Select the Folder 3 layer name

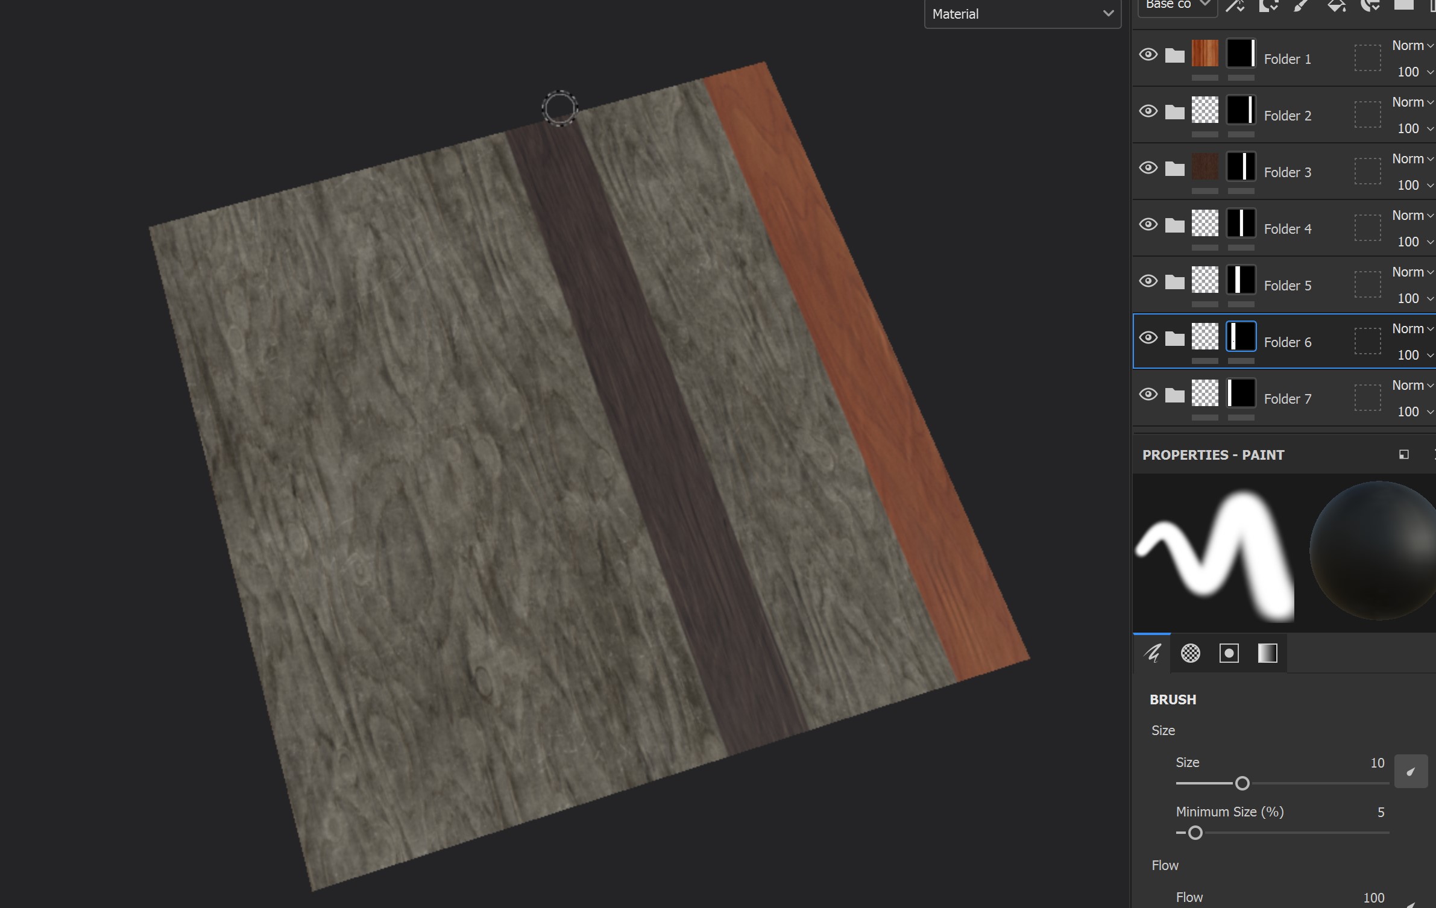click(x=1288, y=172)
